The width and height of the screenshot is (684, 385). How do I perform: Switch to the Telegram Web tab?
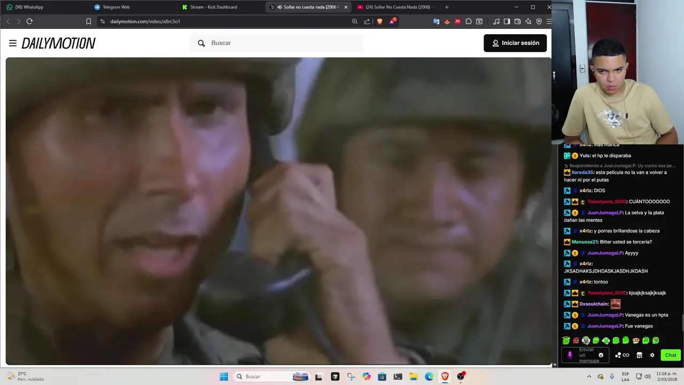[x=131, y=7]
